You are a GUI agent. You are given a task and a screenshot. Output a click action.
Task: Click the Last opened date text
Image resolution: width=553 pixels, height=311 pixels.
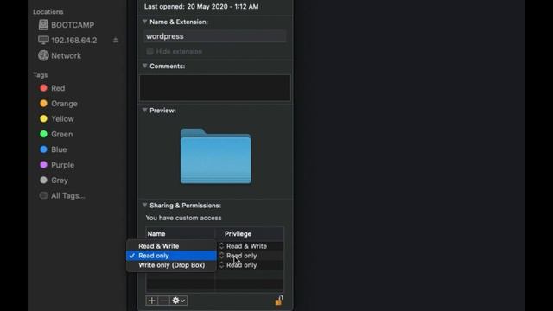201,6
